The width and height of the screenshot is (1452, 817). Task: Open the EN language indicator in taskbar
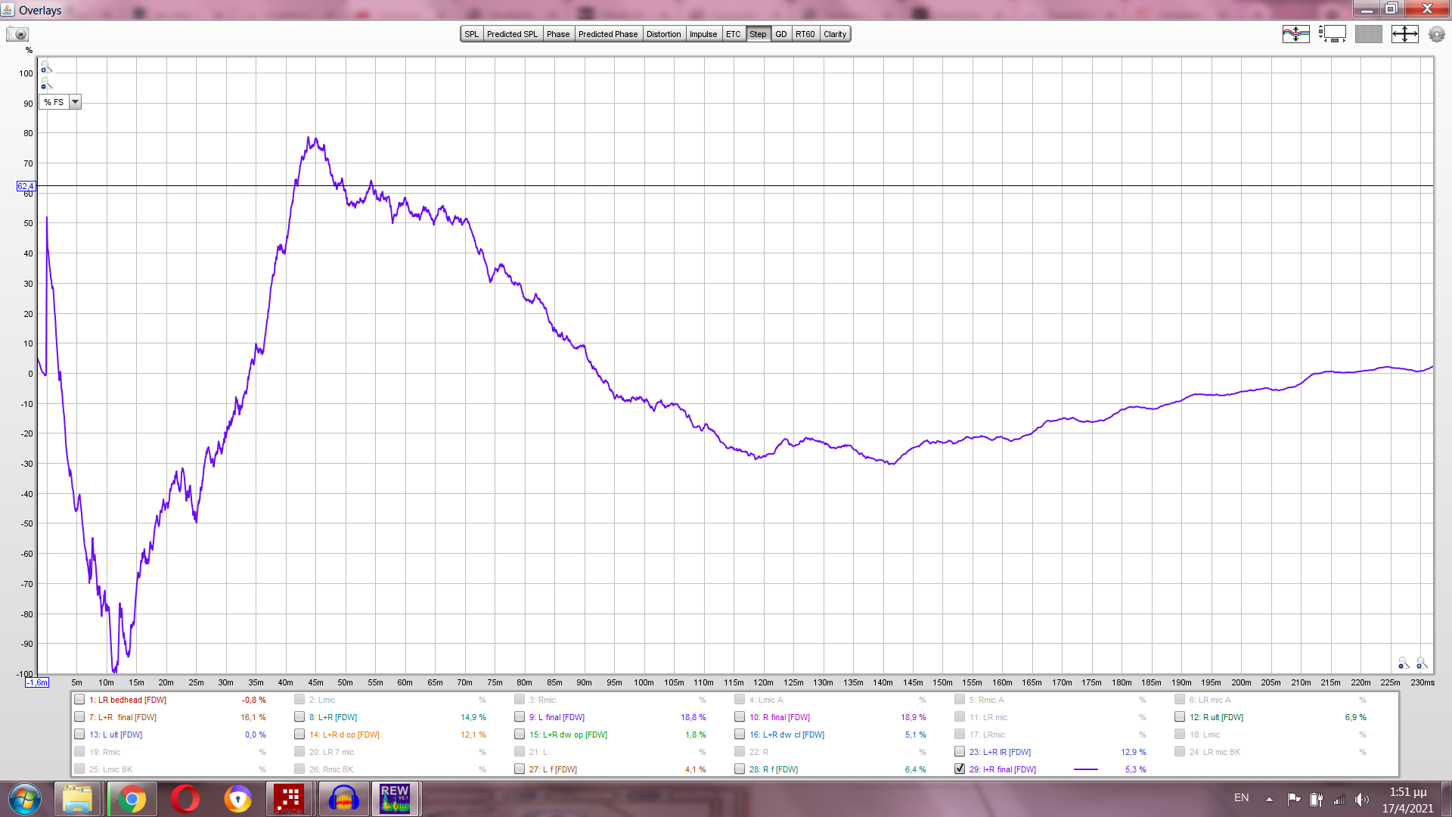[x=1241, y=798]
